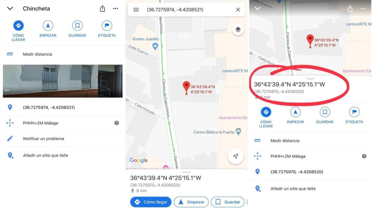Tap the blue Cómo llegar pill button
373x212 pixels.
pyautogui.click(x=150, y=202)
